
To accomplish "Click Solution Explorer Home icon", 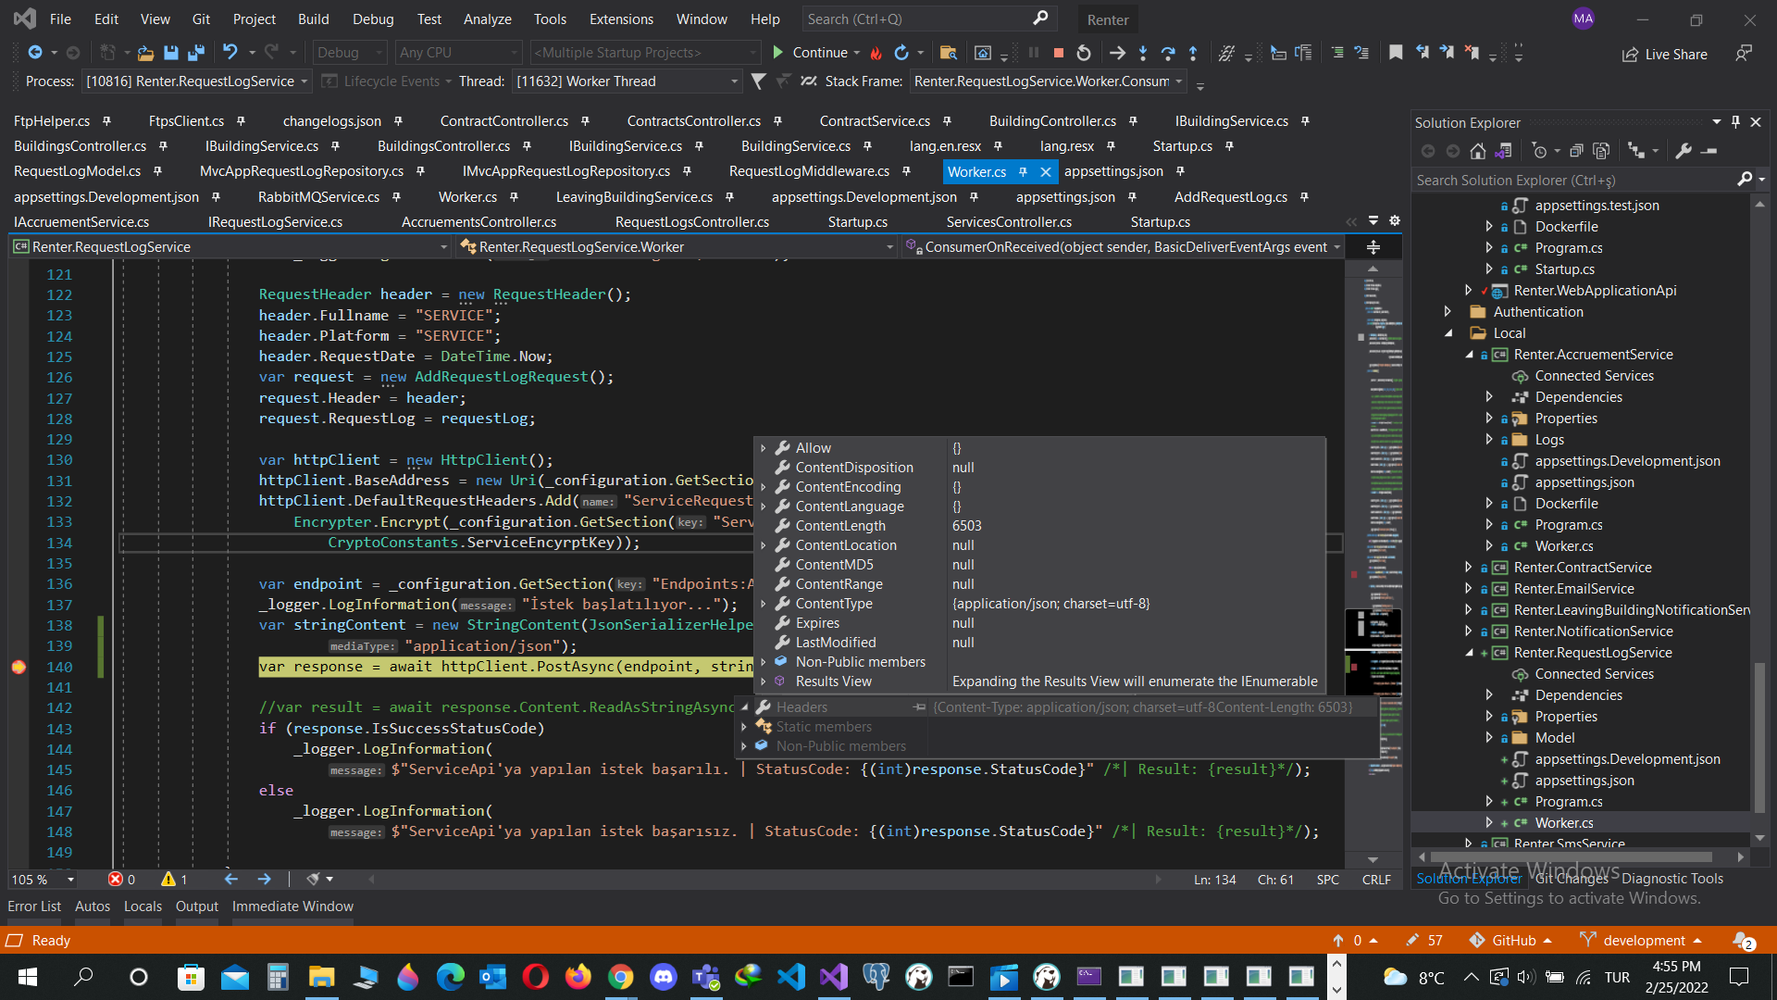I will [1478, 151].
